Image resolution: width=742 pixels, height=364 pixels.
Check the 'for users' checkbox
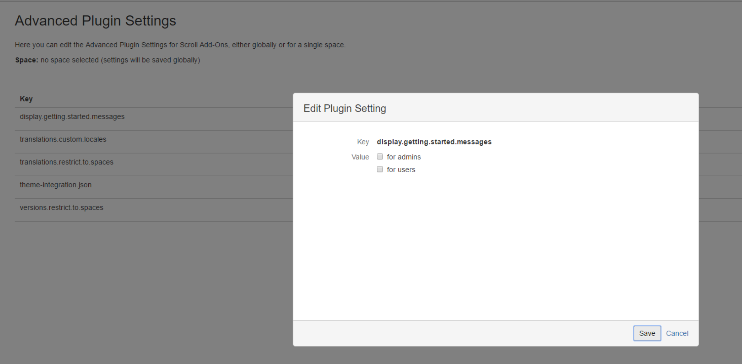coord(380,169)
